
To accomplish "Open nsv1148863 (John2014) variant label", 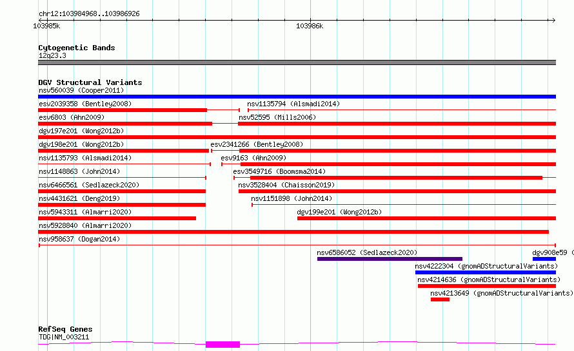I will [79, 171].
